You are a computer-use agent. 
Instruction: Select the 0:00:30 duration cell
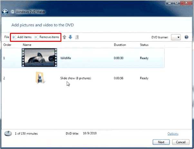click(x=119, y=58)
